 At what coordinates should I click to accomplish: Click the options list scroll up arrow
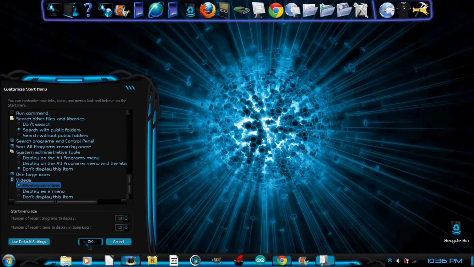click(x=129, y=112)
